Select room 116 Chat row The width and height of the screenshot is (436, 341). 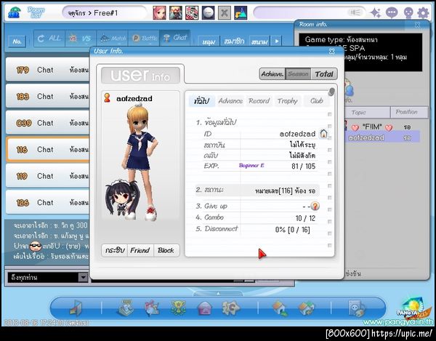47,149
